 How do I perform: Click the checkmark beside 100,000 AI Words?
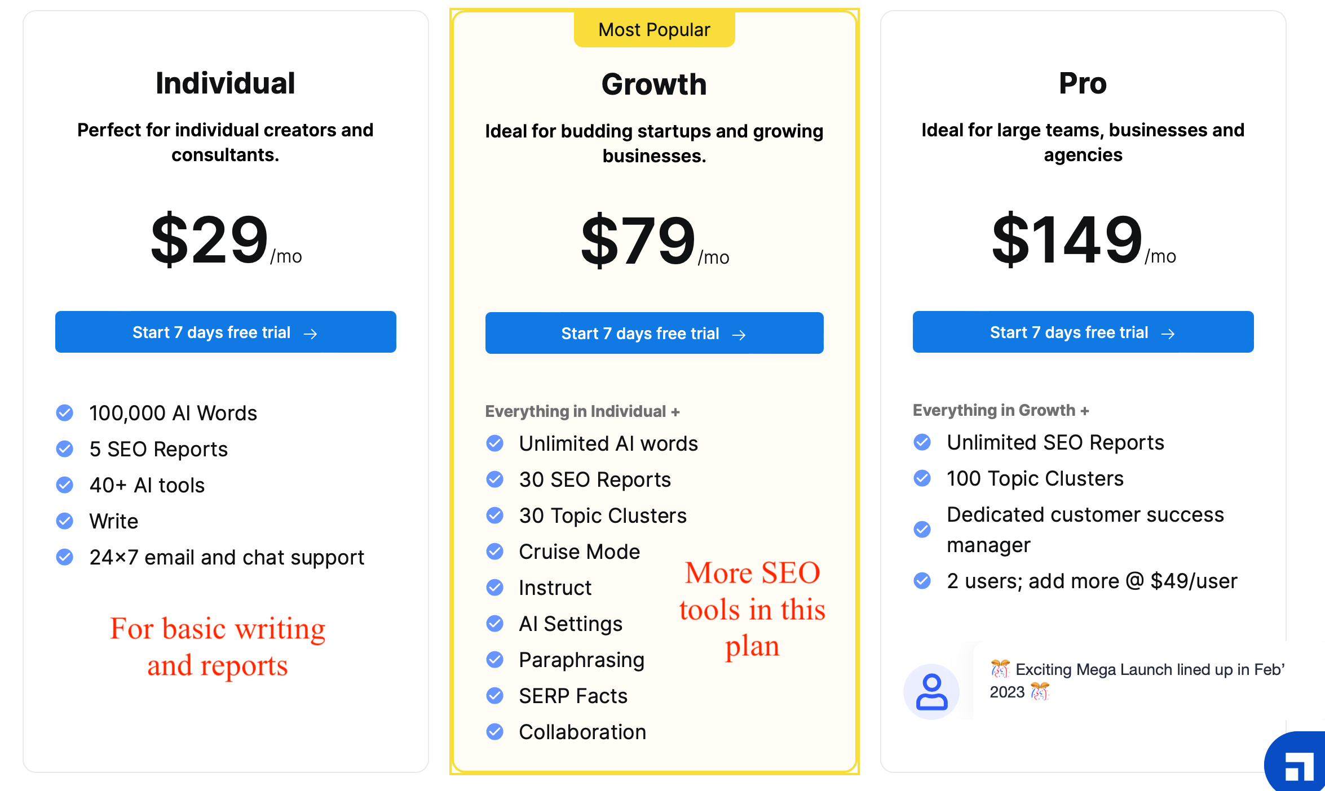pyautogui.click(x=65, y=413)
